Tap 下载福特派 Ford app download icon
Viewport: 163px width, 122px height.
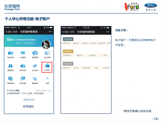pyautogui.click(x=10, y=79)
